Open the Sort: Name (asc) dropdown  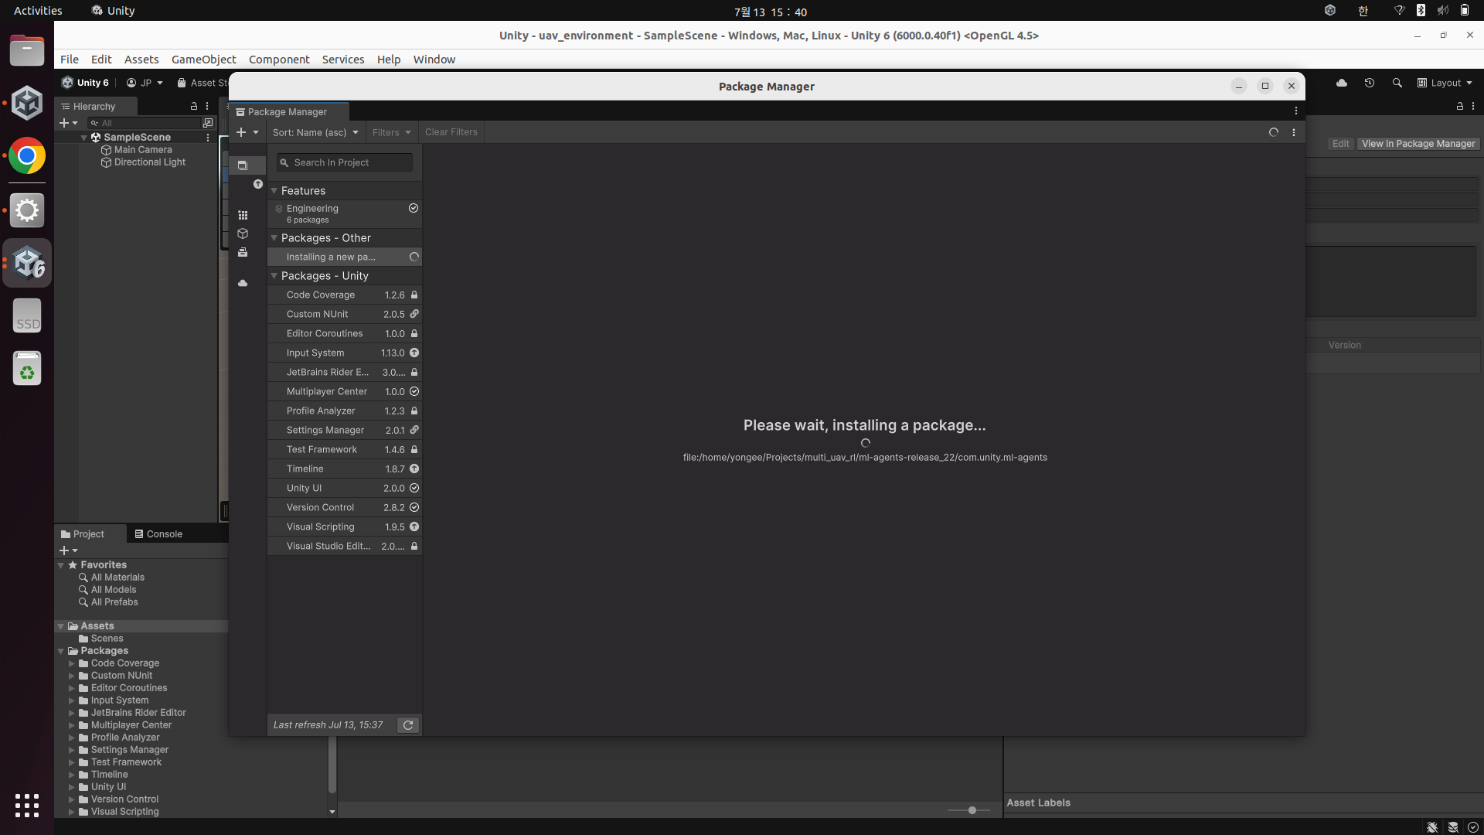tap(315, 132)
